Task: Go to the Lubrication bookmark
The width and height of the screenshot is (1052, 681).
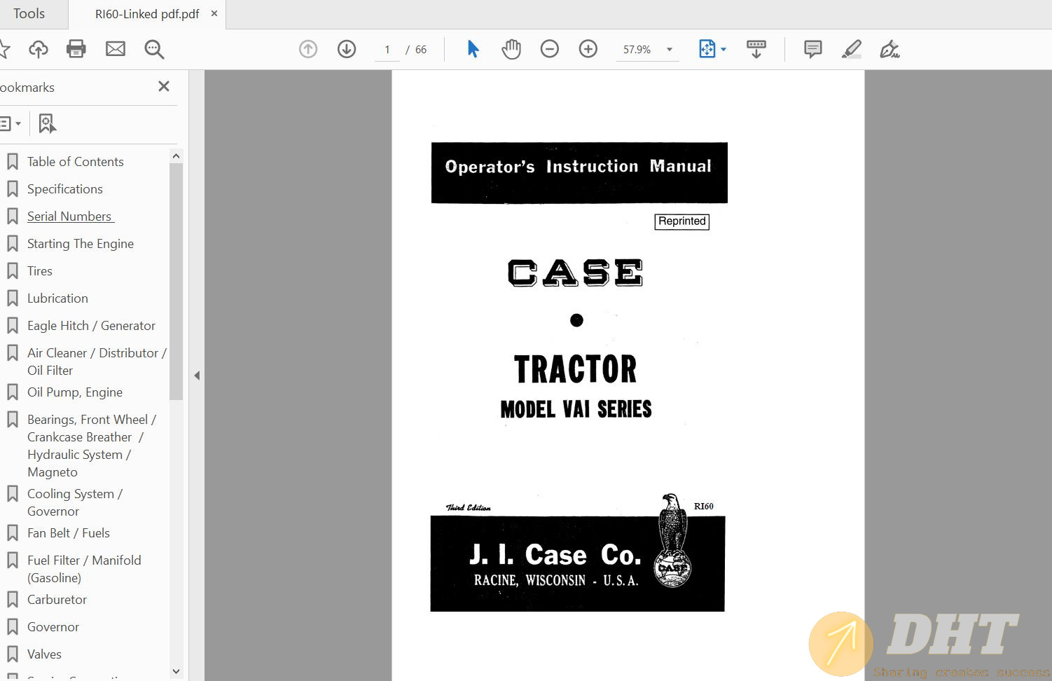Action: [57, 298]
